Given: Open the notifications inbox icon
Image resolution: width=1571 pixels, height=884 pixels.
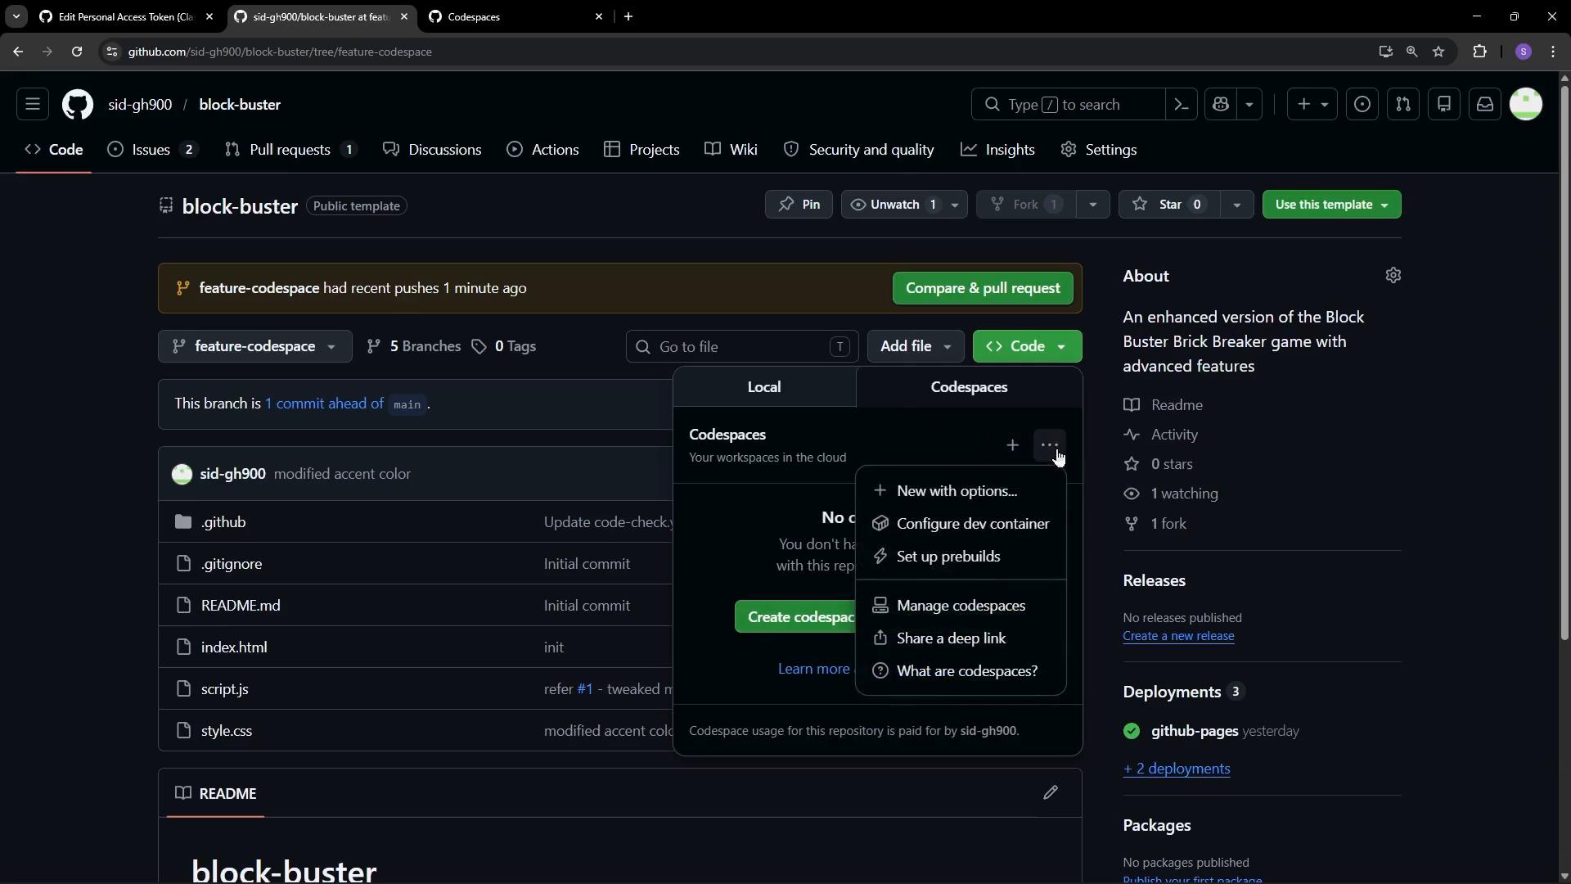Looking at the screenshot, I should point(1485,104).
